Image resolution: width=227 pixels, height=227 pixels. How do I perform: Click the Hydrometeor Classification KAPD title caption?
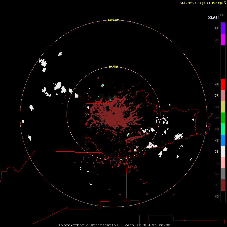click(x=115, y=225)
